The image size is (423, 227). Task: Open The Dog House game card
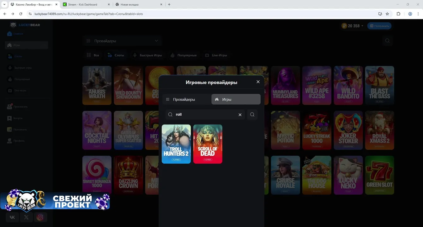pyautogui.click(x=317, y=175)
